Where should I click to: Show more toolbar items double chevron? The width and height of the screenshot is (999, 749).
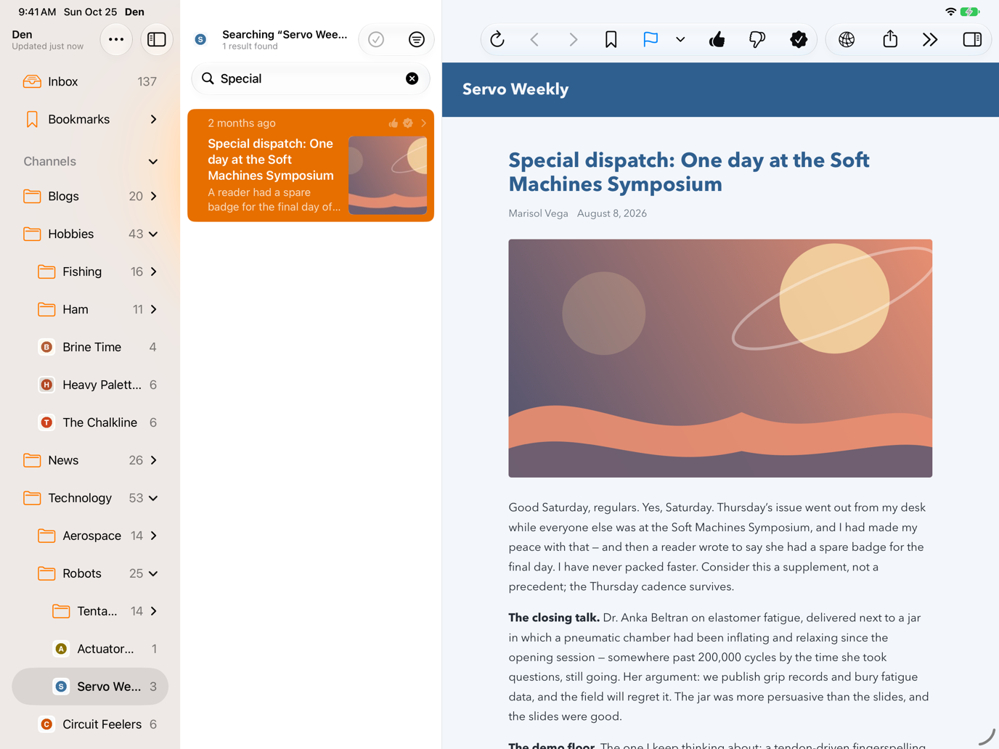click(x=930, y=39)
